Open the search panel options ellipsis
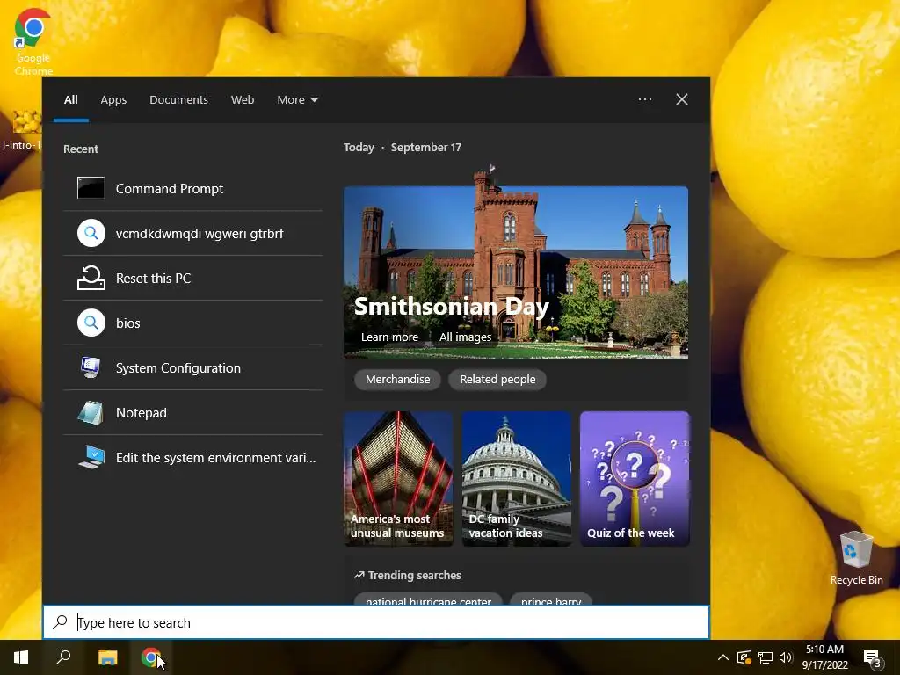Viewport: 900px width, 675px height. (x=644, y=99)
